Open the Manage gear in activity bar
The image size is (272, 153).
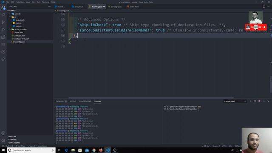tap(3, 140)
